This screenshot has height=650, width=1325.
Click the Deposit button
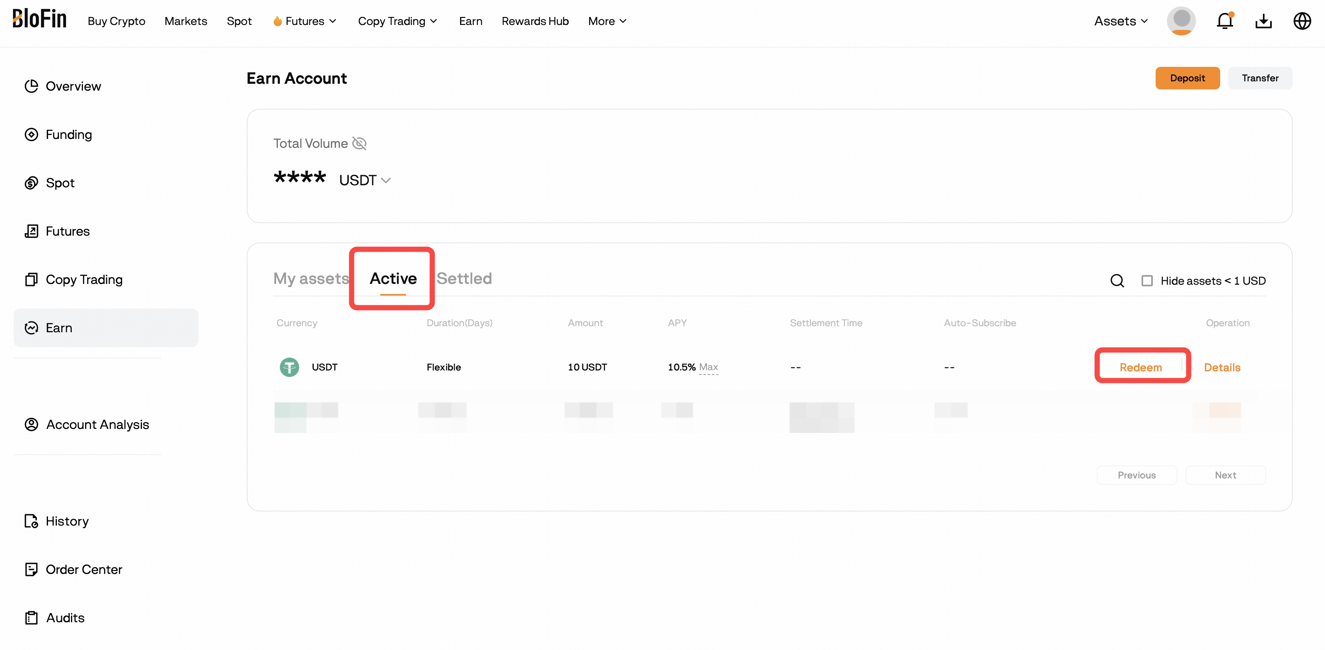click(1187, 78)
